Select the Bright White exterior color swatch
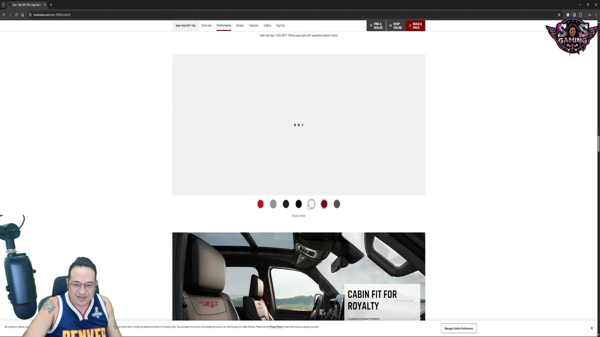The width and height of the screenshot is (600, 337). [311, 204]
